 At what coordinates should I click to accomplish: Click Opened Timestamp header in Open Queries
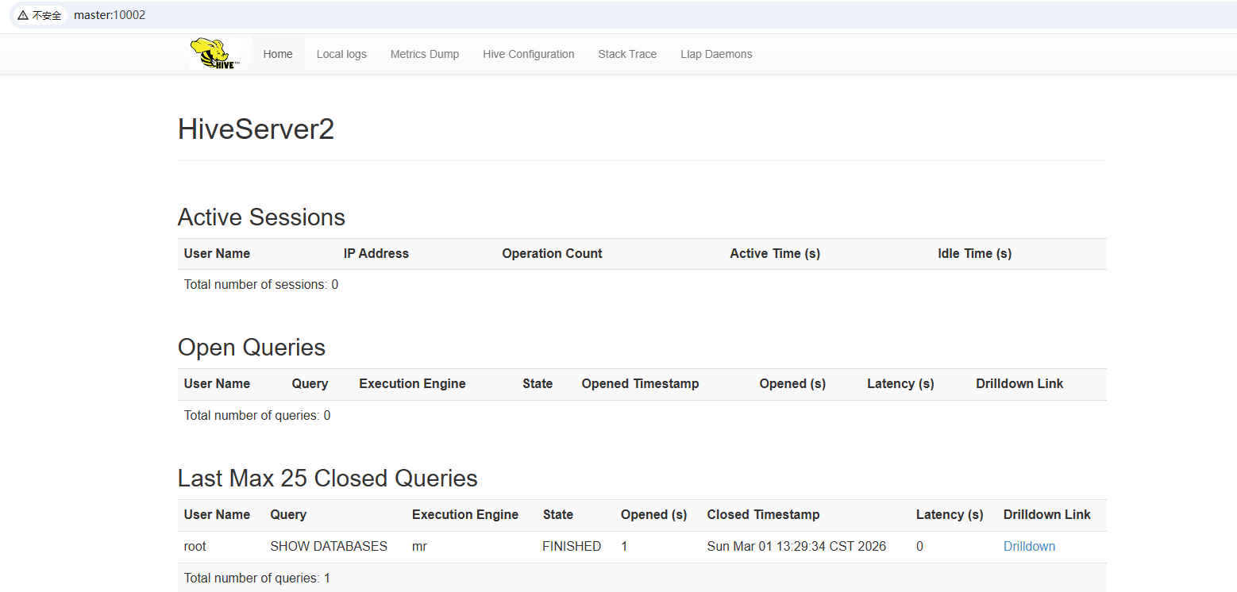640,384
